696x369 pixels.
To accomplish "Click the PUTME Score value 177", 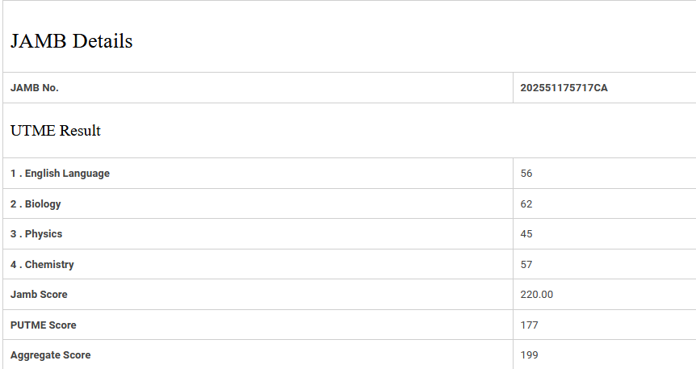I will [530, 325].
